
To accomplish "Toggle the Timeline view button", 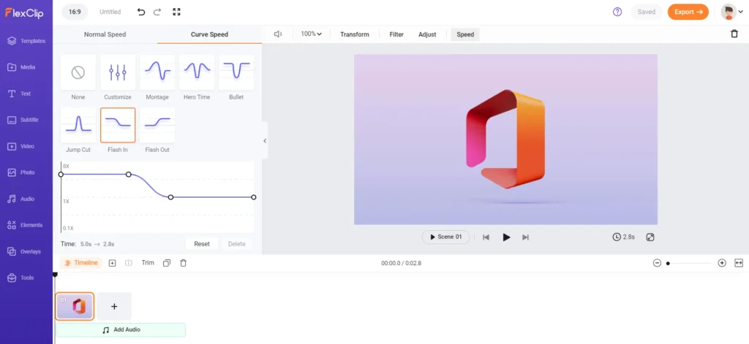I will coord(80,263).
